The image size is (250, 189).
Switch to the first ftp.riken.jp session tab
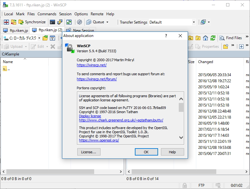pos(16,30)
